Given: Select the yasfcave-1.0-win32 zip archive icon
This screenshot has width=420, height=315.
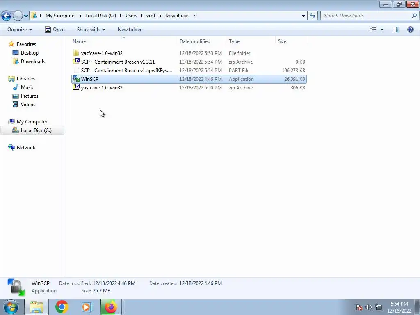Looking at the screenshot, I should [x=76, y=88].
